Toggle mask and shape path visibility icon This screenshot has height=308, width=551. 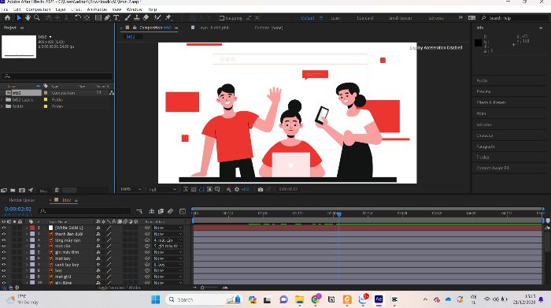pos(202,189)
